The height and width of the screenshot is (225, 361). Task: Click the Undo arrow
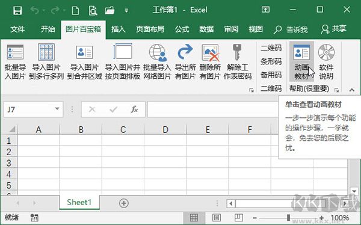[35, 10]
